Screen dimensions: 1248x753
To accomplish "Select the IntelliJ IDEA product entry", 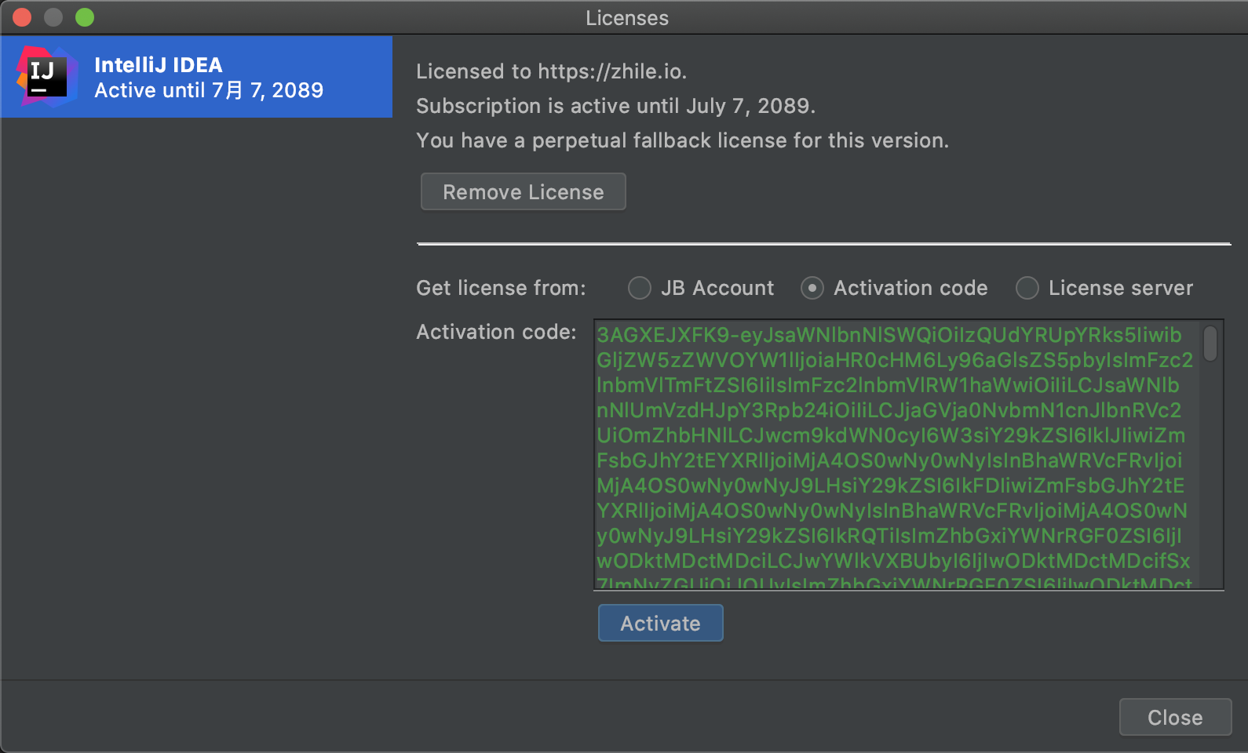I will point(196,77).
